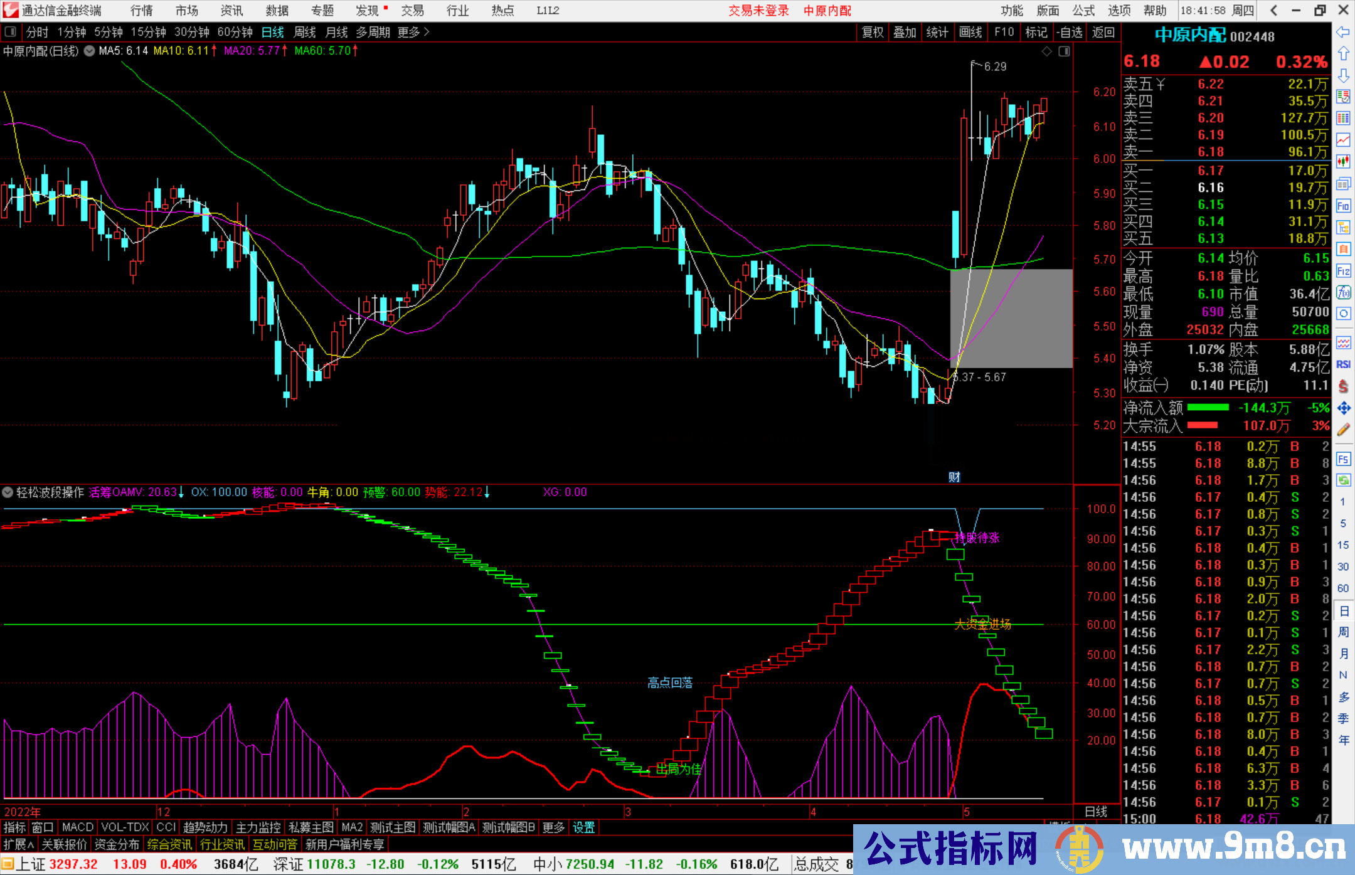
Task: Open the f(x) formula icon
Action: [x=1343, y=292]
